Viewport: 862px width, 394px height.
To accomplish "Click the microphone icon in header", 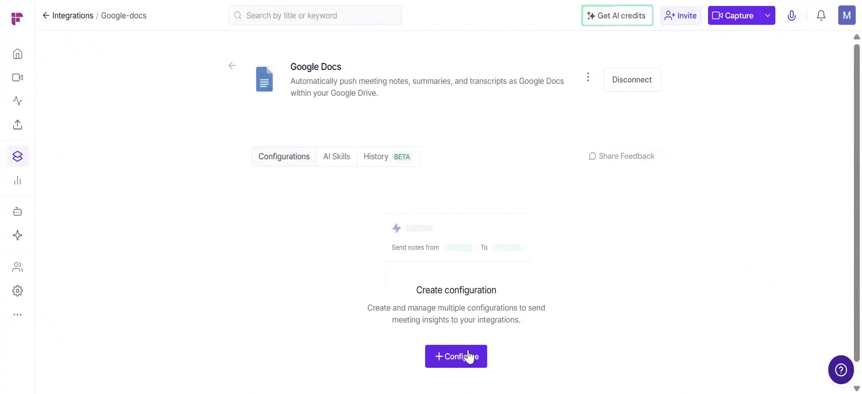I will click(792, 16).
